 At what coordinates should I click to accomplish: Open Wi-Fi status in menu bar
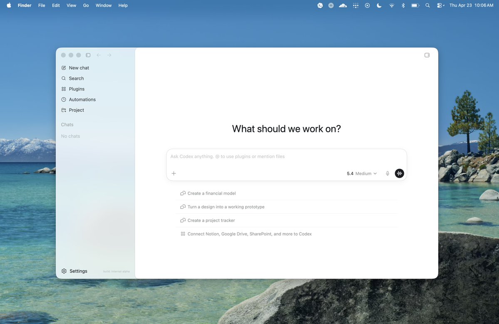coord(392,5)
